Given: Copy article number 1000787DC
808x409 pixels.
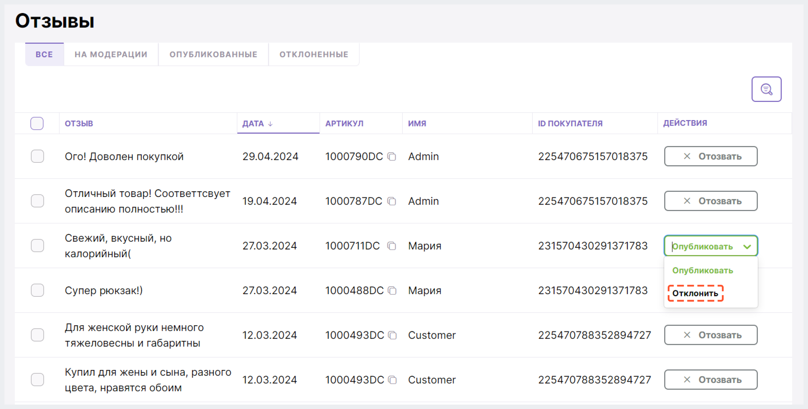Looking at the screenshot, I should [392, 201].
